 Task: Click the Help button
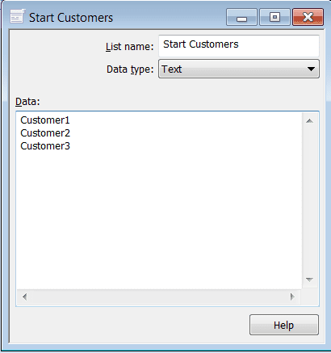click(284, 325)
